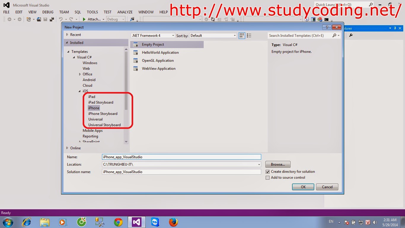Click the refresh arrows toolbar icon

point(213,19)
